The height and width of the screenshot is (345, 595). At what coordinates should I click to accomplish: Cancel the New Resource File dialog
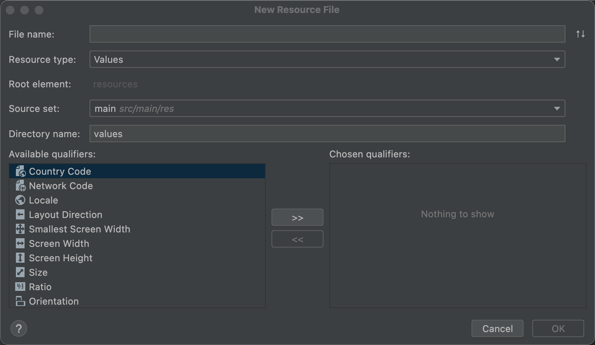pos(497,329)
